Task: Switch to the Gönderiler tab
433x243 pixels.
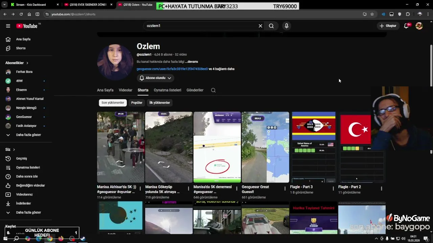Action: point(195,90)
